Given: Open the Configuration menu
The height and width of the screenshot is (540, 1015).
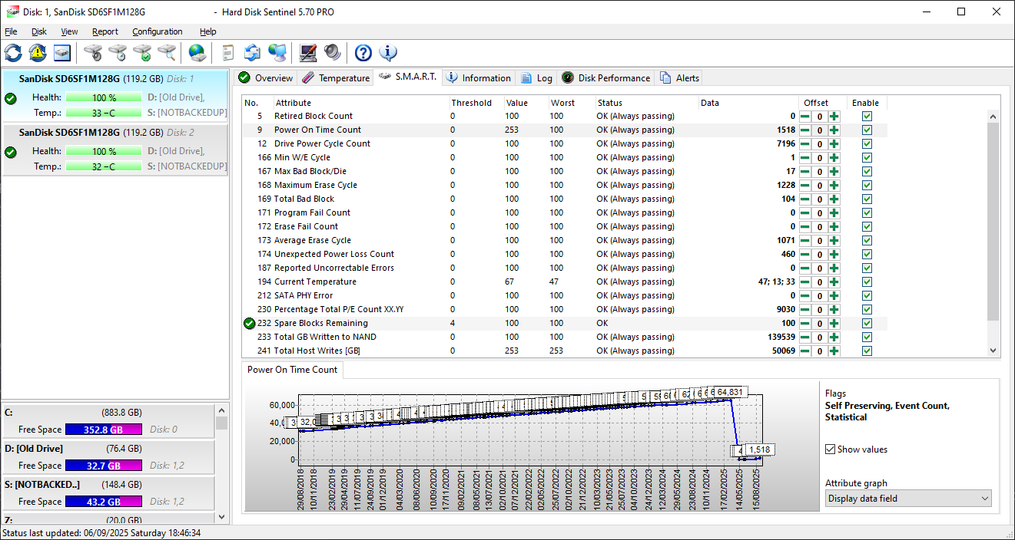Looking at the screenshot, I should pyautogui.click(x=158, y=31).
